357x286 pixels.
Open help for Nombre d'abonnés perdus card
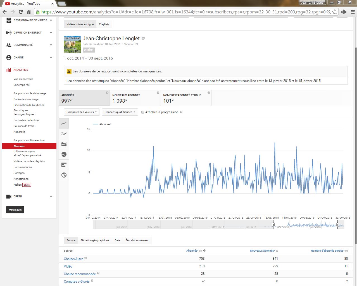(x=209, y=93)
